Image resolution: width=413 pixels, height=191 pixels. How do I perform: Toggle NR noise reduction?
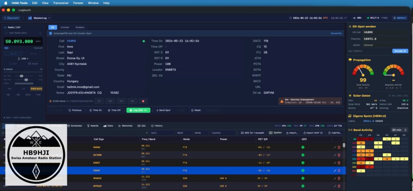18,94
